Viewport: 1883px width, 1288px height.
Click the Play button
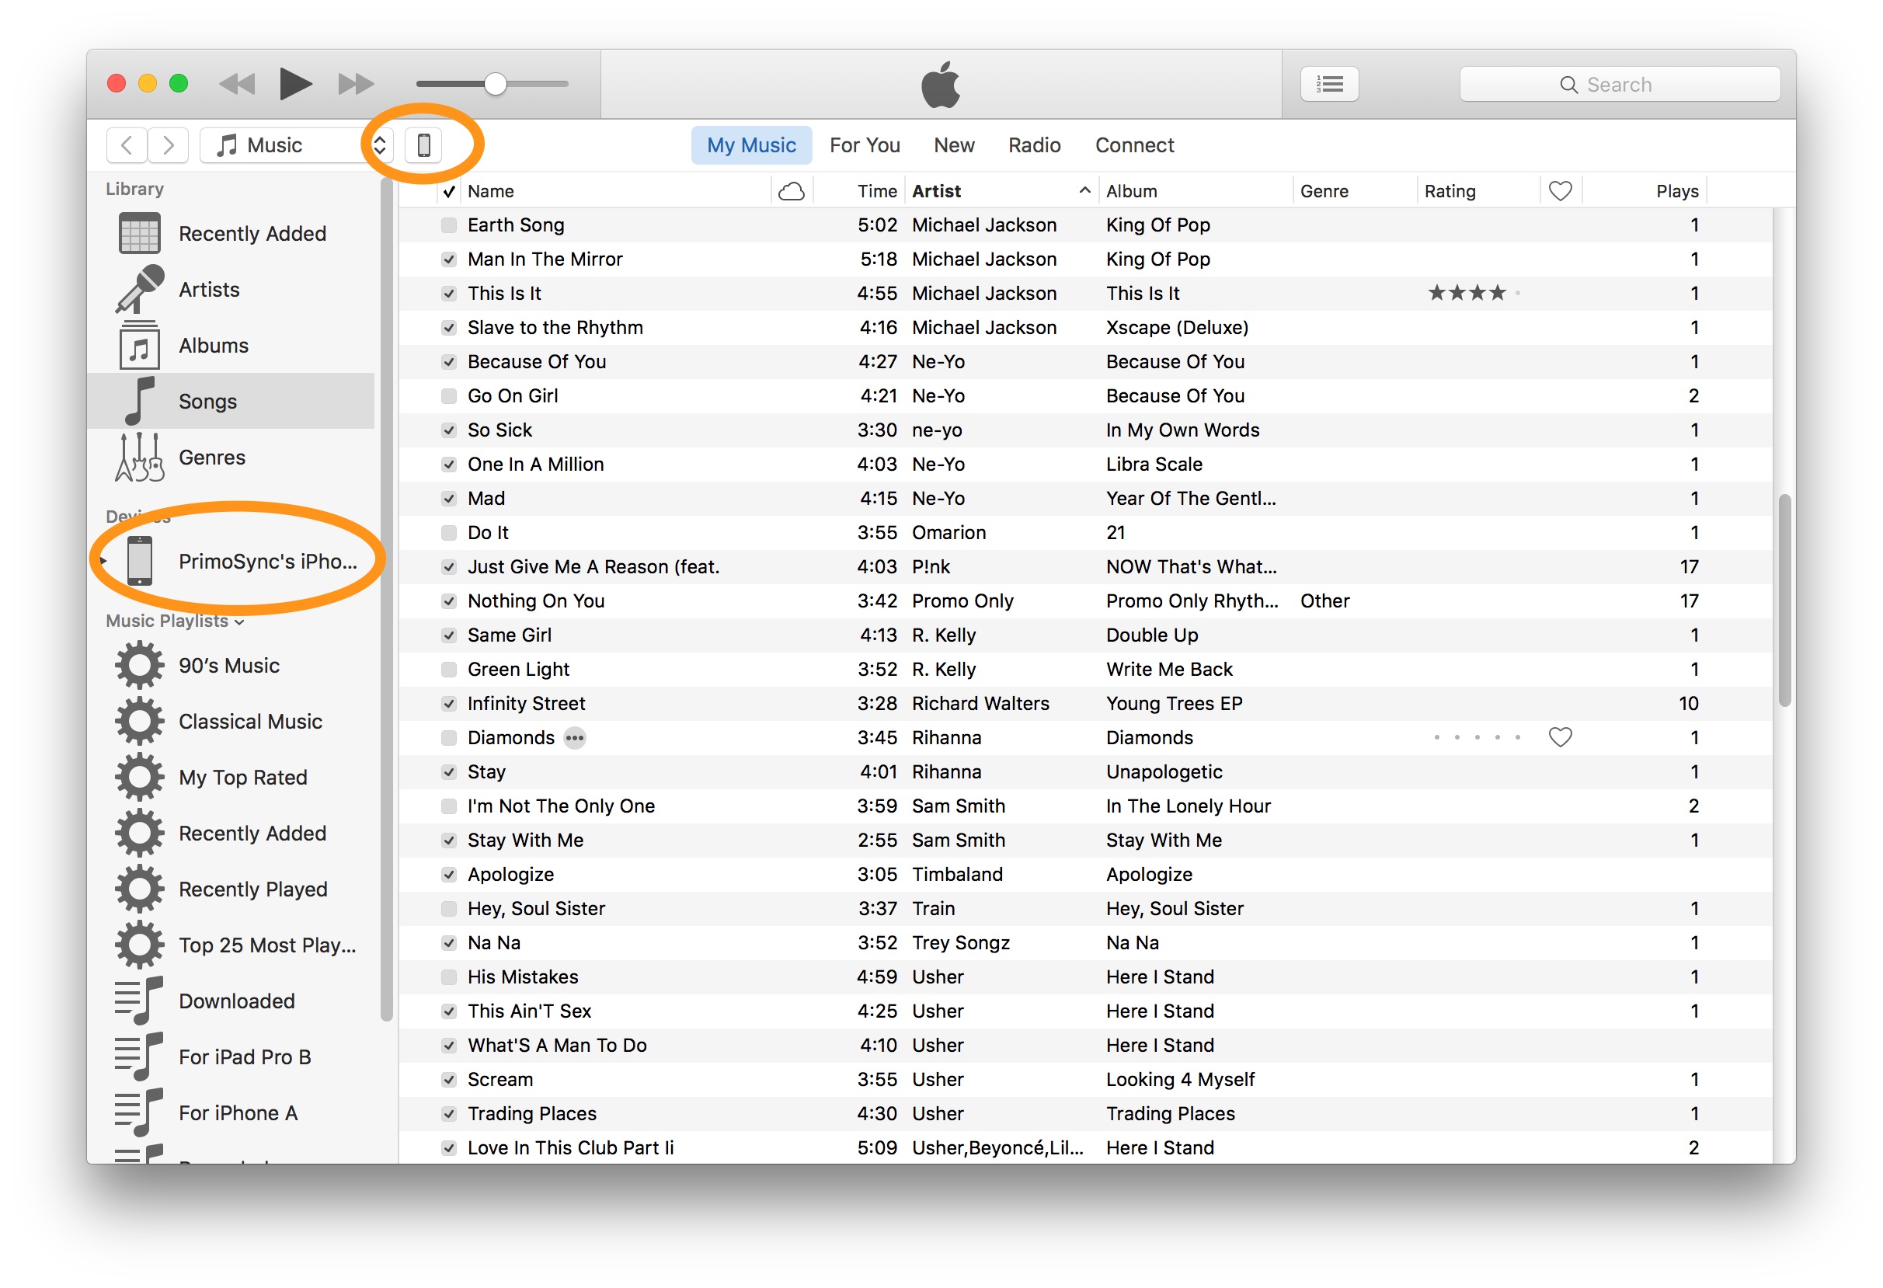click(x=296, y=83)
